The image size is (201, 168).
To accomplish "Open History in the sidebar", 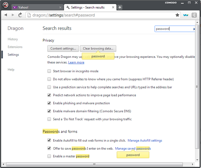I will (13, 39).
